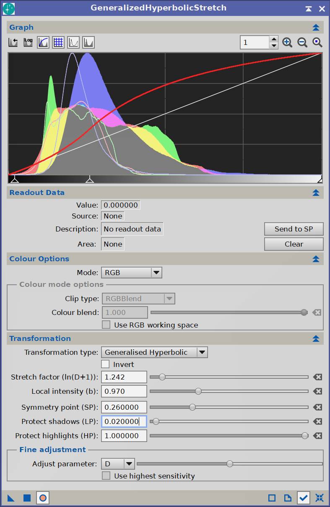Click the Send to SP button
Image resolution: width=330 pixels, height=507 pixels.
point(294,229)
